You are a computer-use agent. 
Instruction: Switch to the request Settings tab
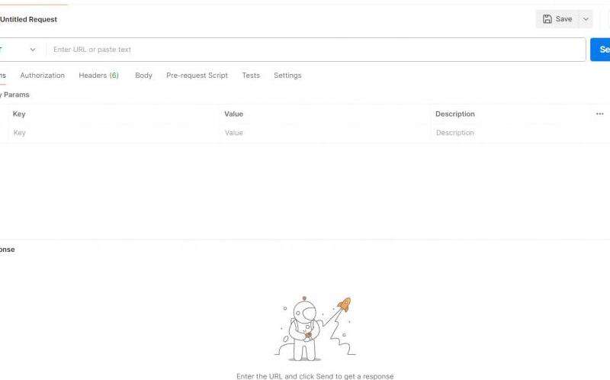point(287,76)
